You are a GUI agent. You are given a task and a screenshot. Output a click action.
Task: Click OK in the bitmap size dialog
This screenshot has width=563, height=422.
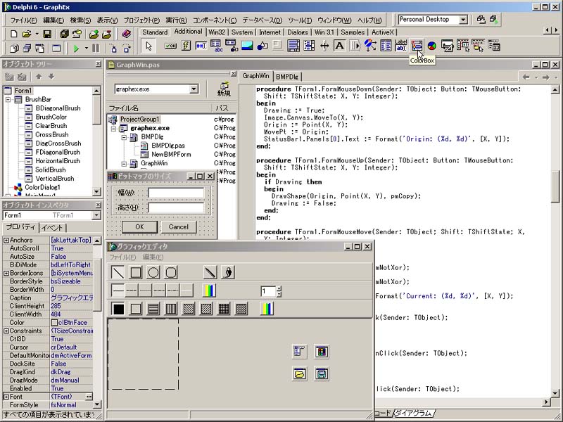(x=139, y=226)
